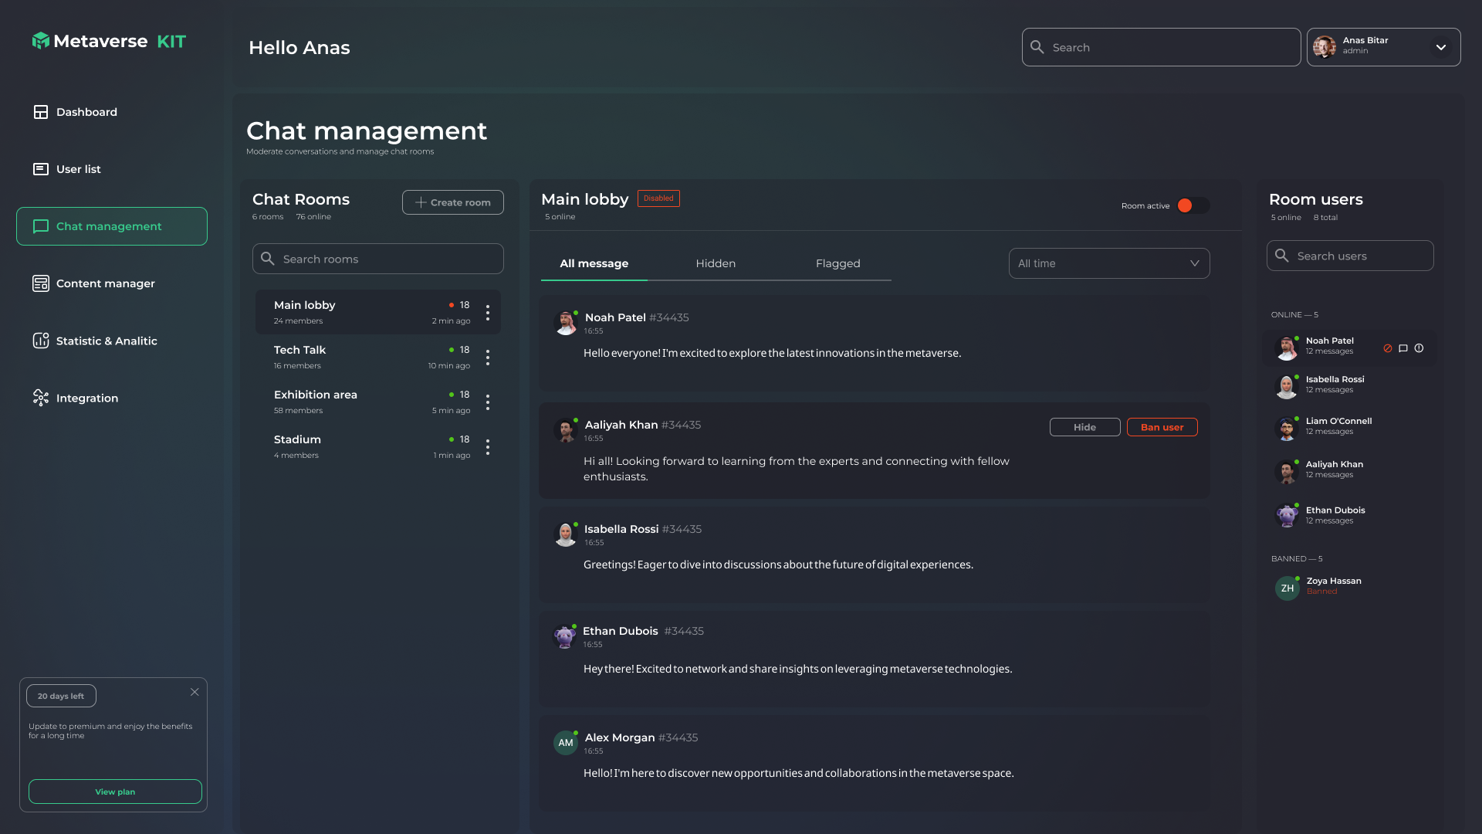Open the All time filter dropdown
Screen dimensions: 1482x834
click(x=1108, y=263)
